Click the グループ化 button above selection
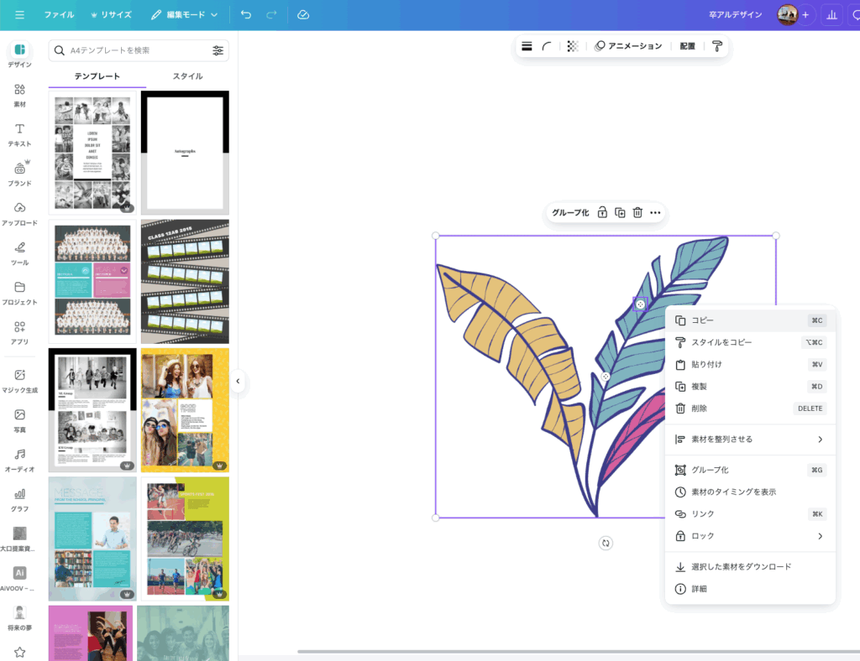Viewport: 860px width, 661px height. 570,213
